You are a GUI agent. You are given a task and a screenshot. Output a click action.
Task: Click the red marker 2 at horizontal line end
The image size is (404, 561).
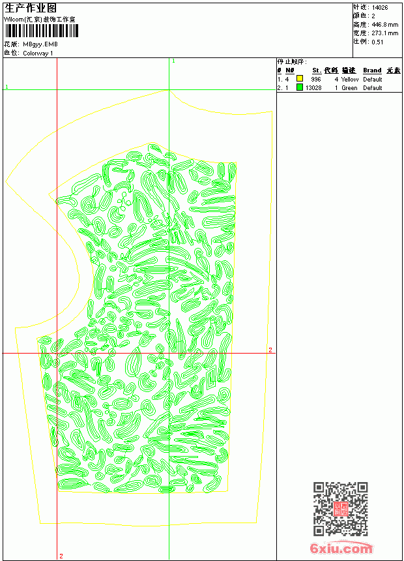(270, 350)
